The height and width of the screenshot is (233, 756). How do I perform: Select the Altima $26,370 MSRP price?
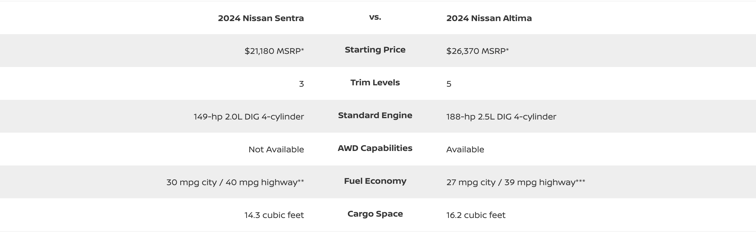pos(478,51)
